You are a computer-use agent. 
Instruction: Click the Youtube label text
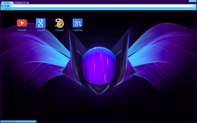pos(22,30)
